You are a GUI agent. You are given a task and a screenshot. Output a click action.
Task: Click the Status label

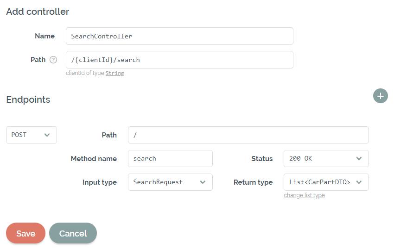(262, 159)
